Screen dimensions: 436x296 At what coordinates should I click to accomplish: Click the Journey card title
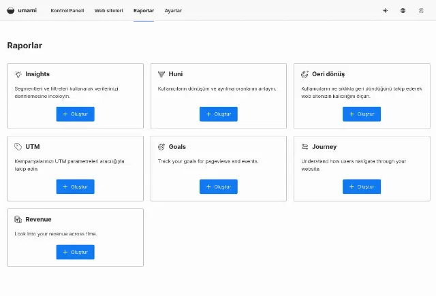[324, 146]
